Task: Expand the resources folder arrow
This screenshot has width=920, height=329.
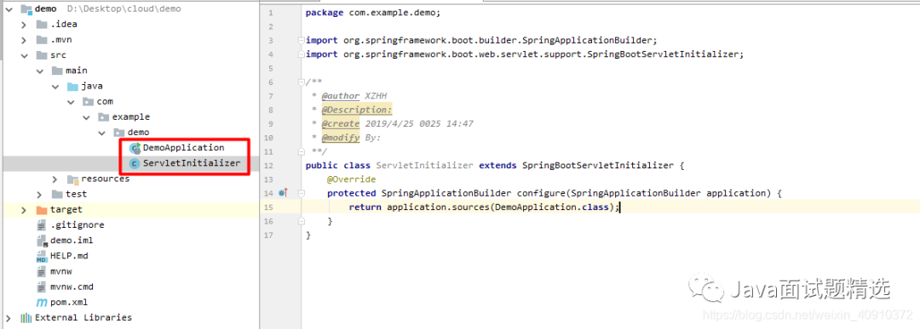Action: tap(55, 179)
